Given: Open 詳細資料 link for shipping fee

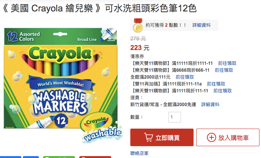Looking at the screenshot, I should [210, 105].
